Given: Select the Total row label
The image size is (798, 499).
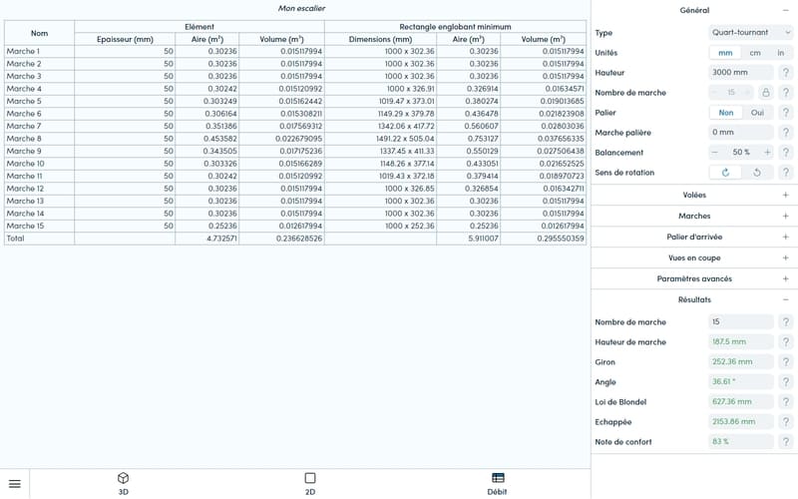Looking at the screenshot, I should coord(15,239).
